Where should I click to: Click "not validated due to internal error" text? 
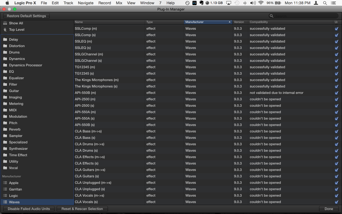point(277,93)
